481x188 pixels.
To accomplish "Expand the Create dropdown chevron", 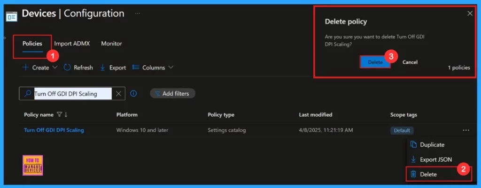I will pos(55,68).
